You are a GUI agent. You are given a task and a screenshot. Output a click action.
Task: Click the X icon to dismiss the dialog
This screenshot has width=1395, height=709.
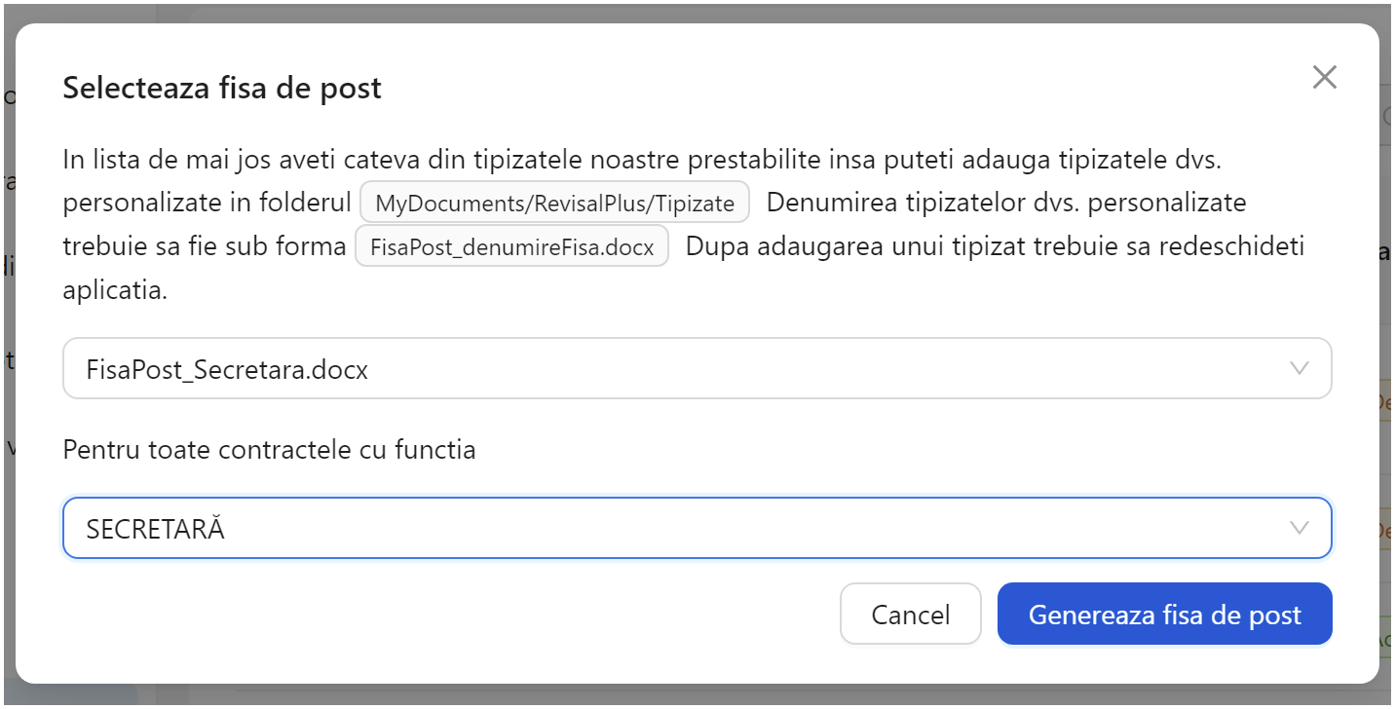tap(1324, 77)
